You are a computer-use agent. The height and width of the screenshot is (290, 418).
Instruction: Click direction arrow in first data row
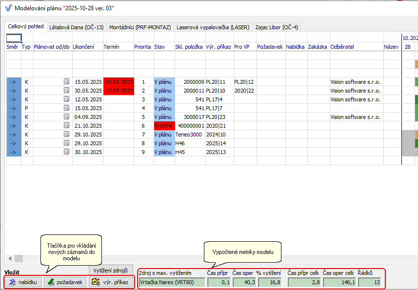[x=13, y=82]
